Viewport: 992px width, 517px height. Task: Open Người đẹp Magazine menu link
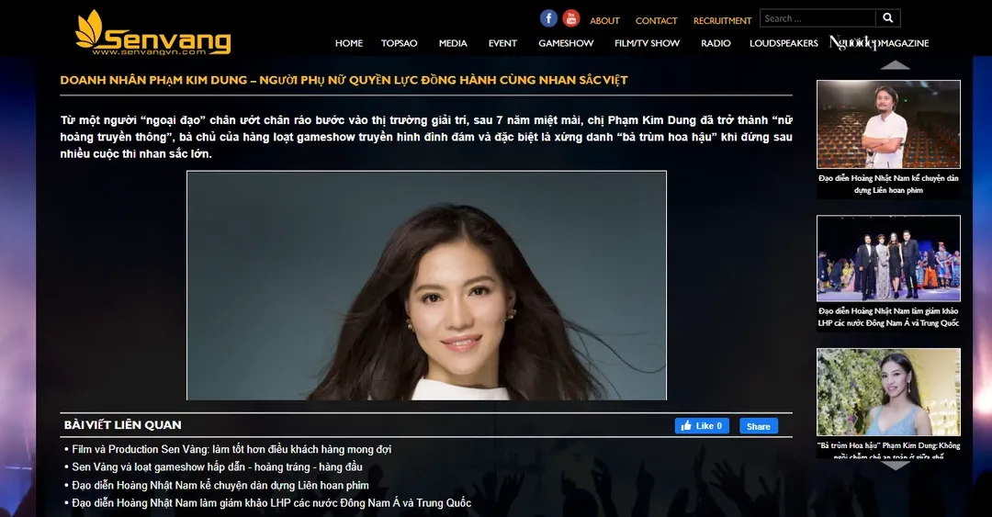[878, 43]
